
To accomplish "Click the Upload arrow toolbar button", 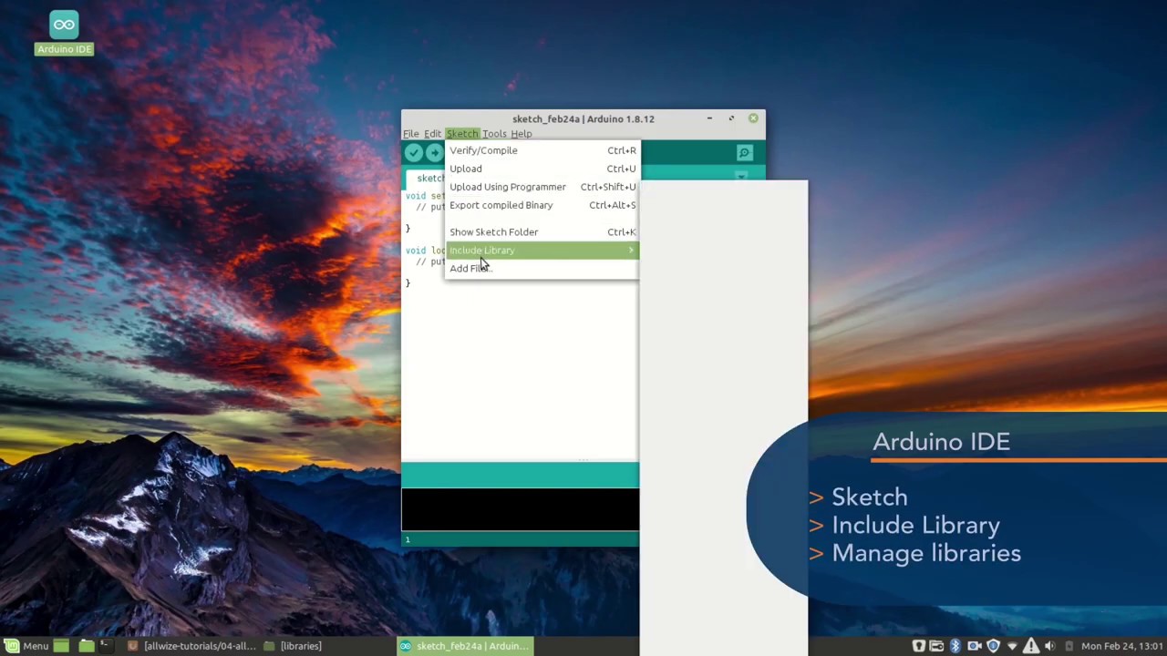I will click(434, 153).
